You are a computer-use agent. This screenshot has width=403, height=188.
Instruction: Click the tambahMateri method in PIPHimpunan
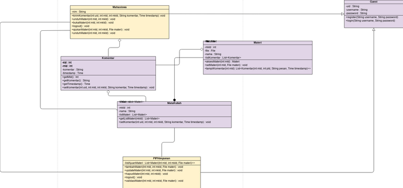click(x=153, y=167)
